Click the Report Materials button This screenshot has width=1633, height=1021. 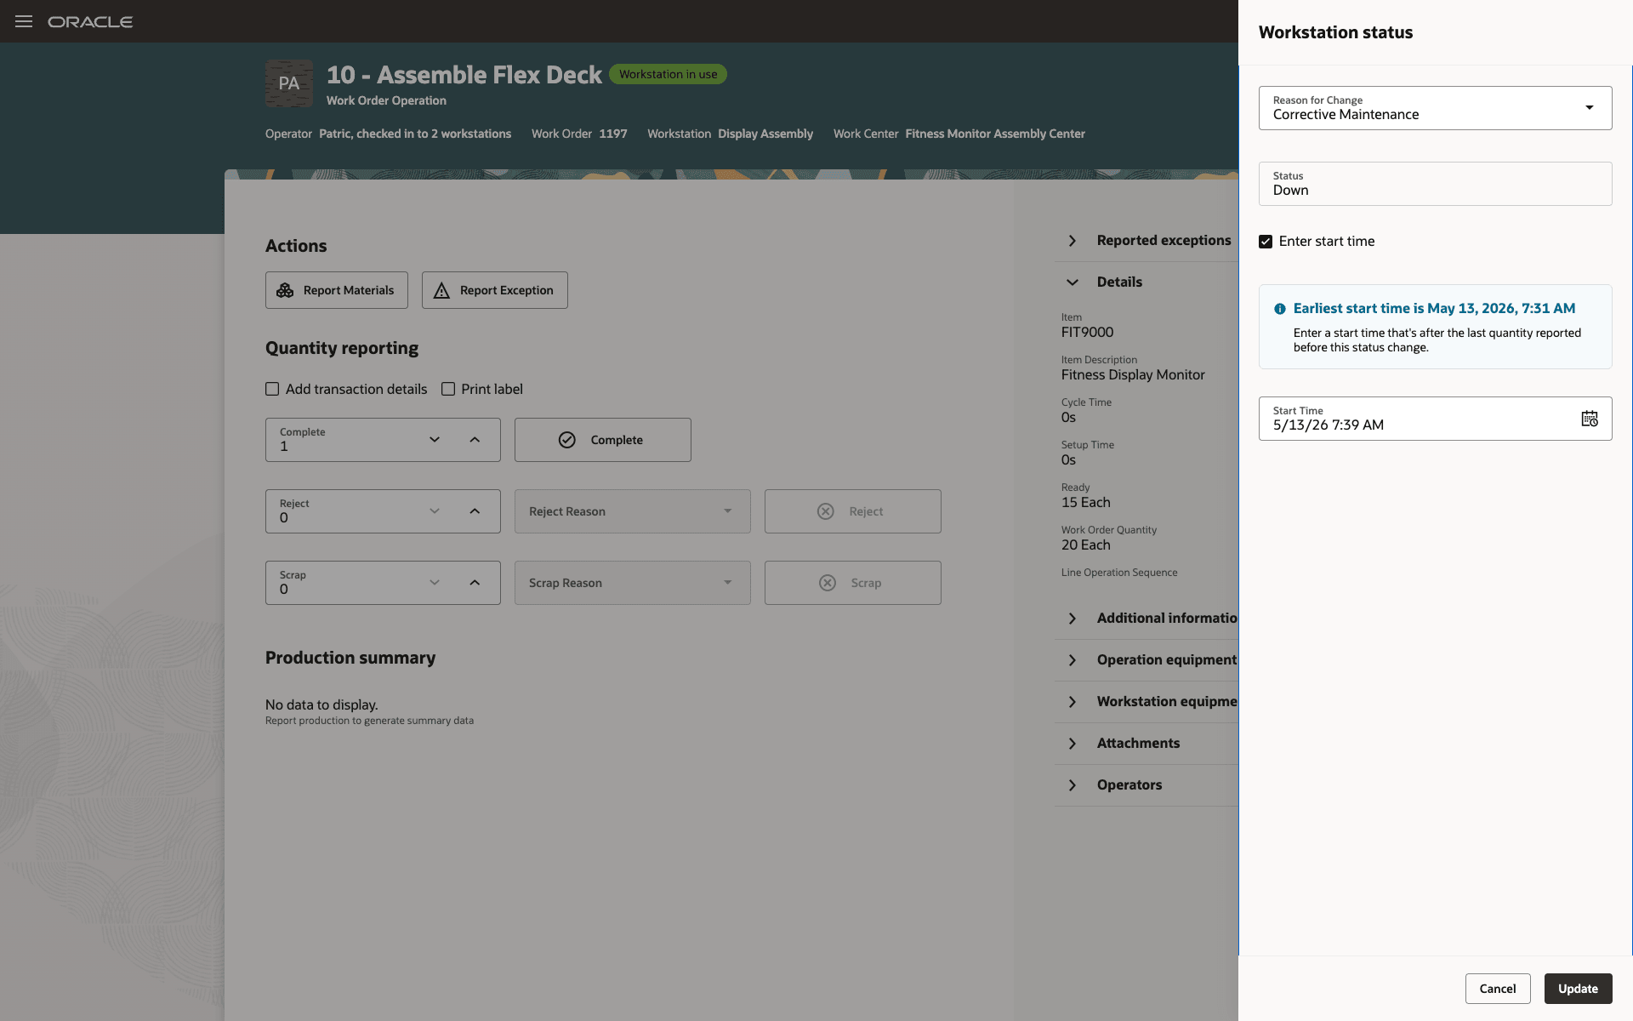337,290
